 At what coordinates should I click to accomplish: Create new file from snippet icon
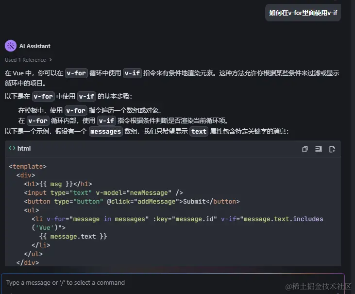[332, 149]
